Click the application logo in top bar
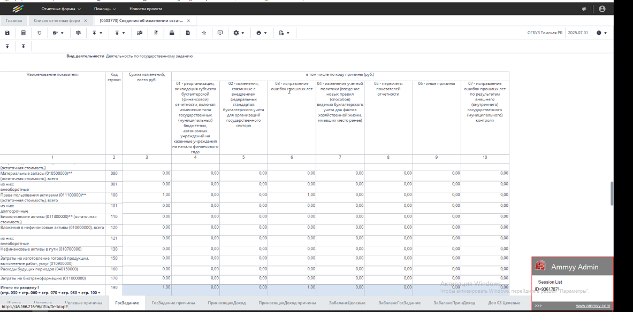This screenshot has width=633, height=312. click(x=18, y=9)
